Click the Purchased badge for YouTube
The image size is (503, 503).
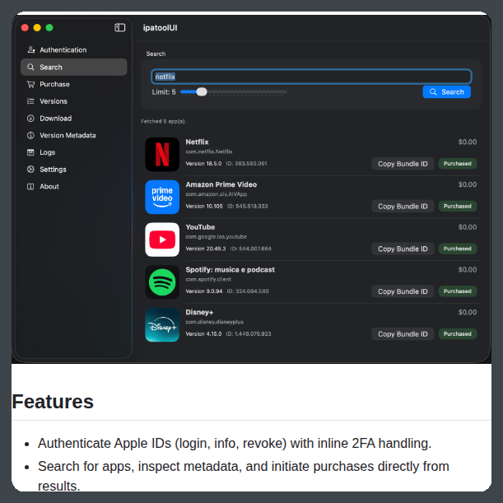458,249
